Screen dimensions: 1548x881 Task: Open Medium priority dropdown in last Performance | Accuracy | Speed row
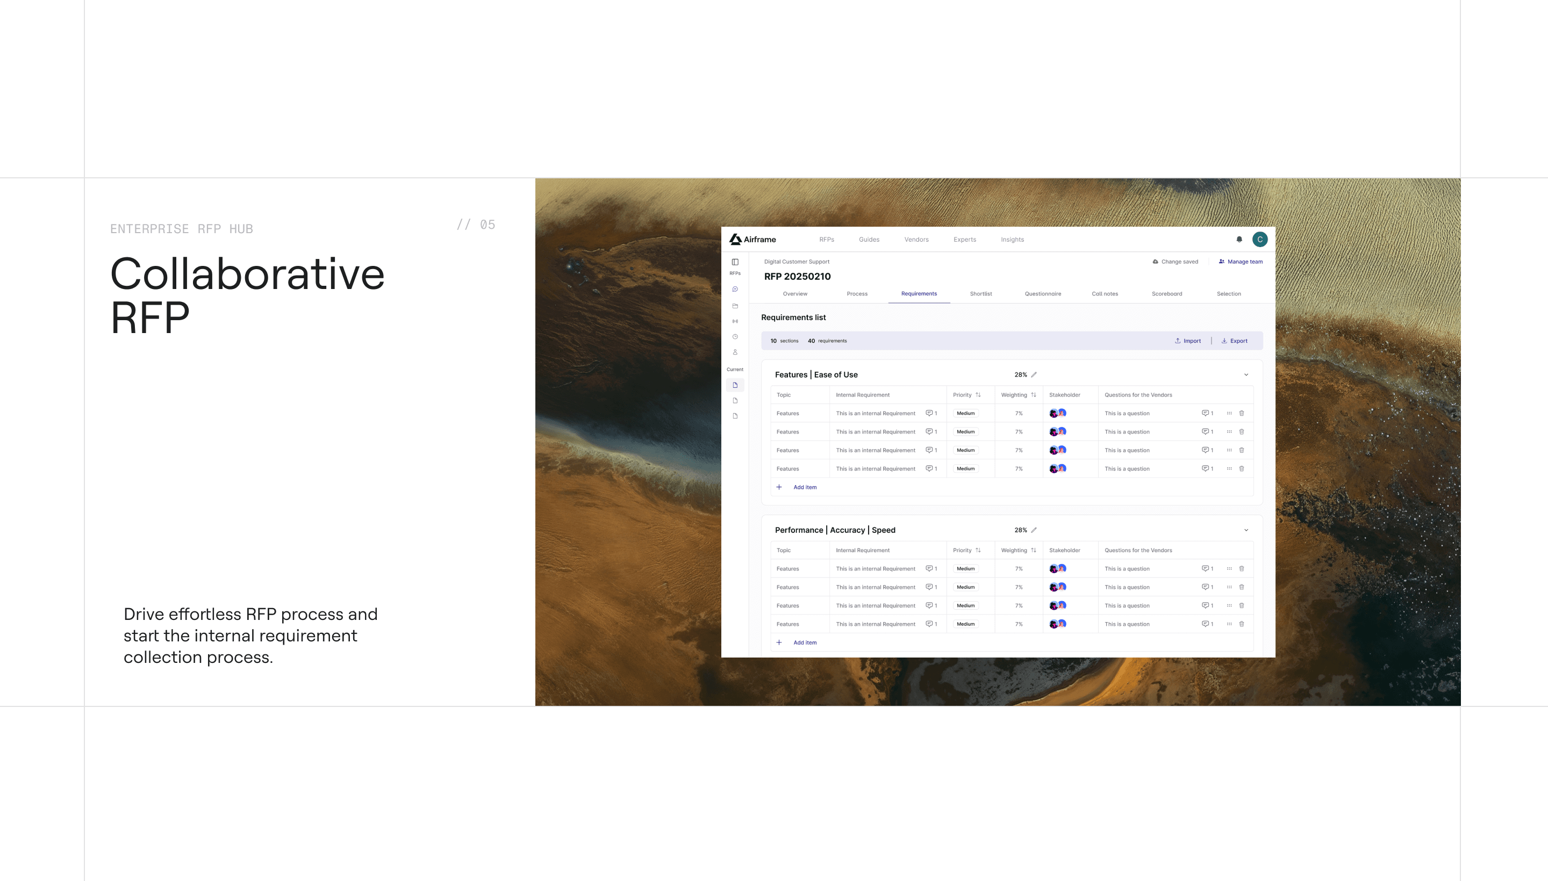965,624
